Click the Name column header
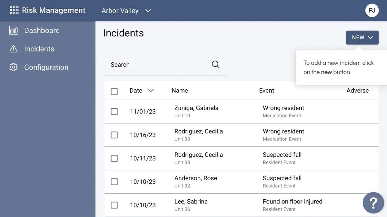The height and width of the screenshot is (217, 387). point(180,91)
